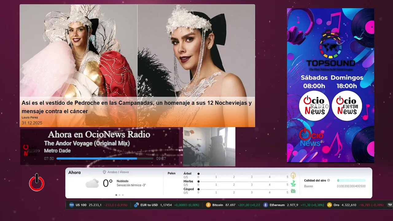Click author name Laura Pérez
Image resolution: width=393 pixels, height=221 pixels.
point(30,118)
